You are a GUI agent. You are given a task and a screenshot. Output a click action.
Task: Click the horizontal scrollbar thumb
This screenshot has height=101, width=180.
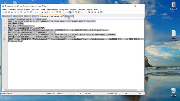[70, 90]
